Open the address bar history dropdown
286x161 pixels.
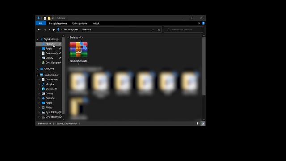tap(153, 30)
